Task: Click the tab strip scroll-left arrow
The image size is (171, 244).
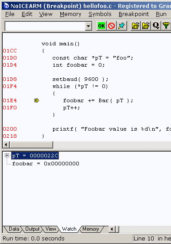Action: coord(112,229)
